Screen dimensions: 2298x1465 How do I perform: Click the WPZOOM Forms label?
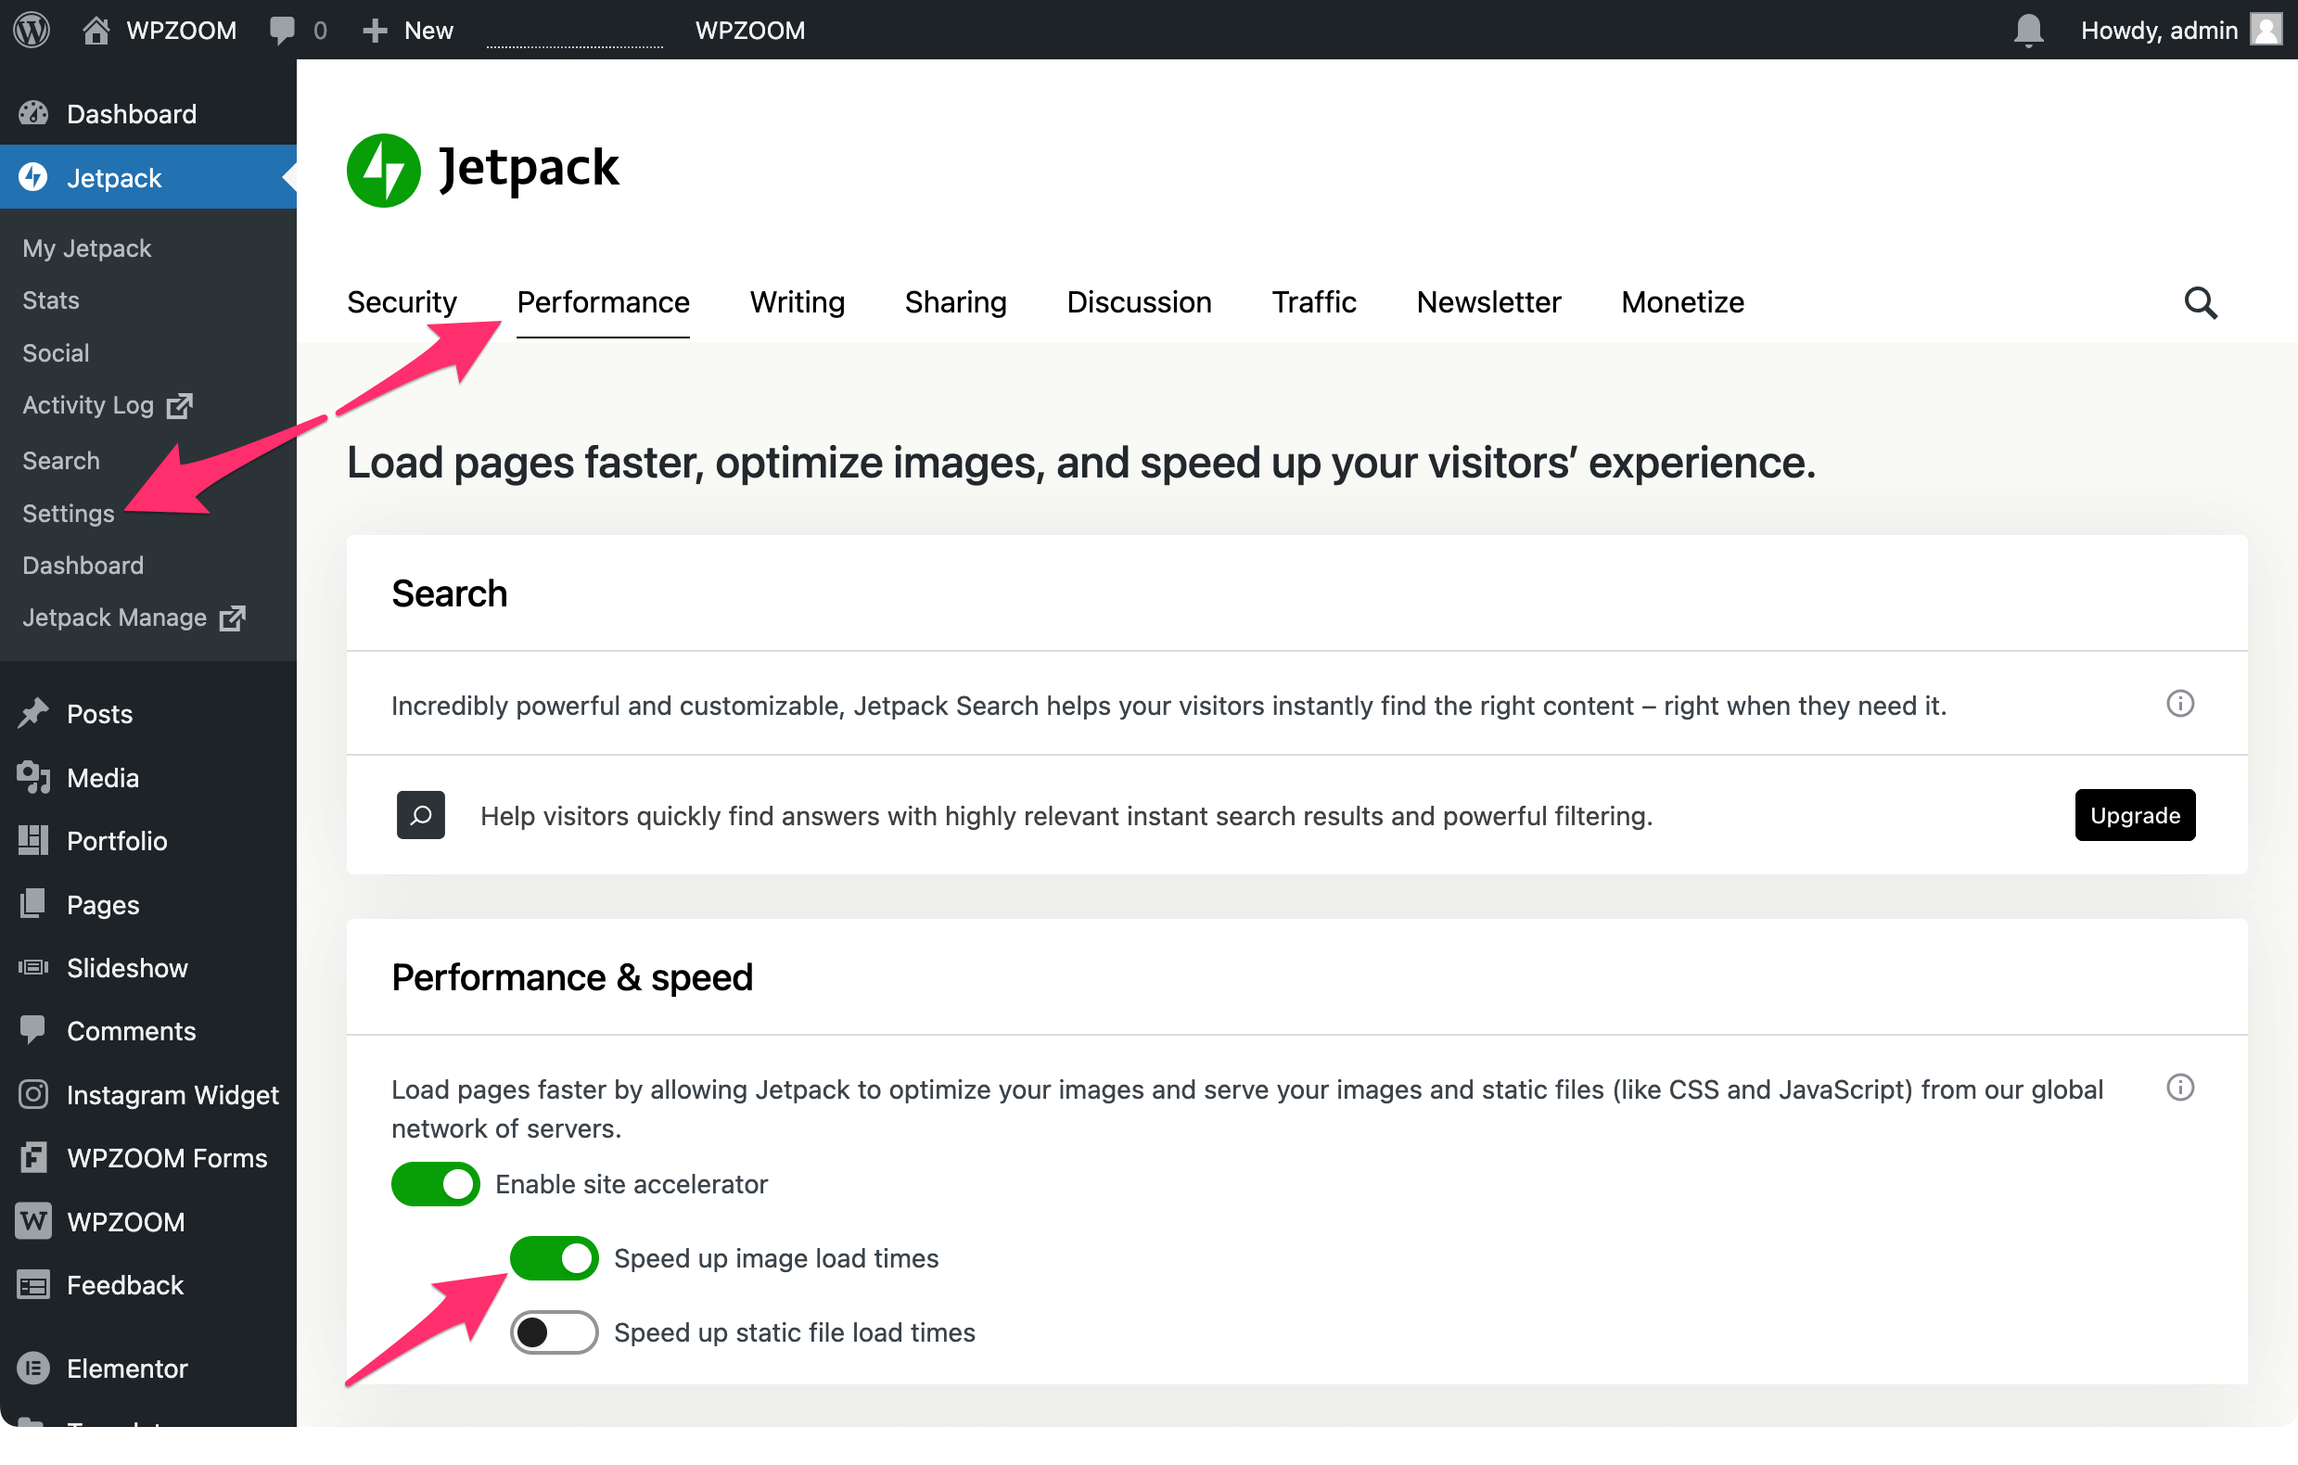click(x=167, y=1158)
